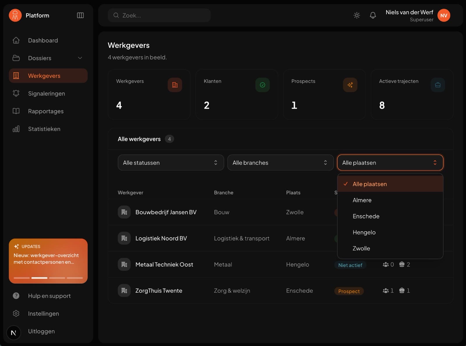Screen dimensions: 466x346
Task: Open Statistieken page
Action: click(x=48, y=129)
